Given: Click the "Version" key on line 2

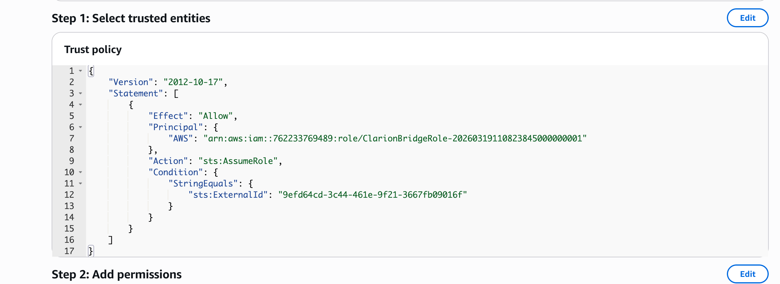Looking at the screenshot, I should pyautogui.click(x=131, y=82).
